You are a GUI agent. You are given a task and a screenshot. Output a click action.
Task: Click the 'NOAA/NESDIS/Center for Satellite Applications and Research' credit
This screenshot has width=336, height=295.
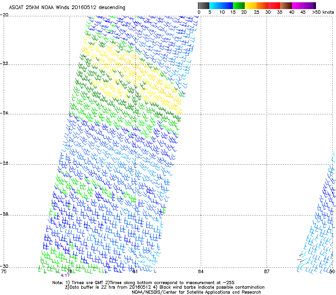[196, 292]
